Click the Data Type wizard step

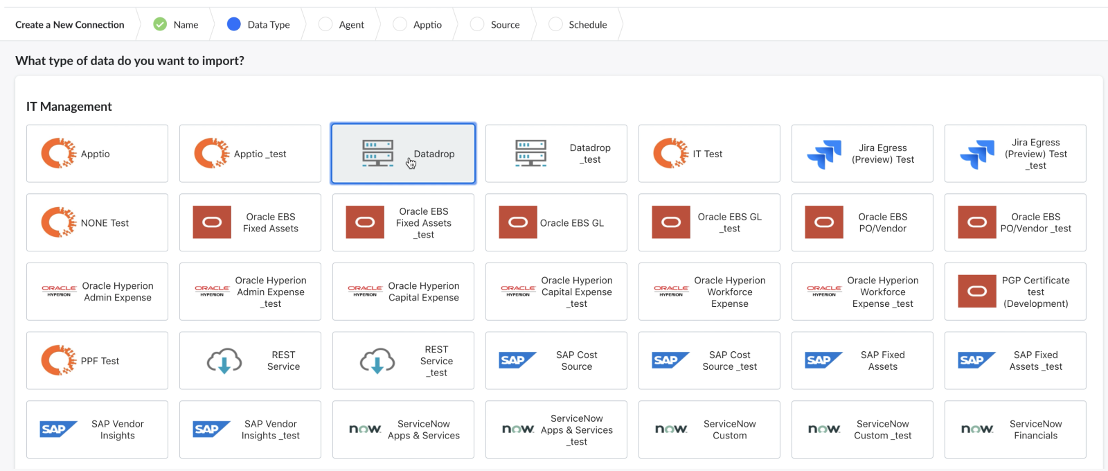pyautogui.click(x=259, y=24)
